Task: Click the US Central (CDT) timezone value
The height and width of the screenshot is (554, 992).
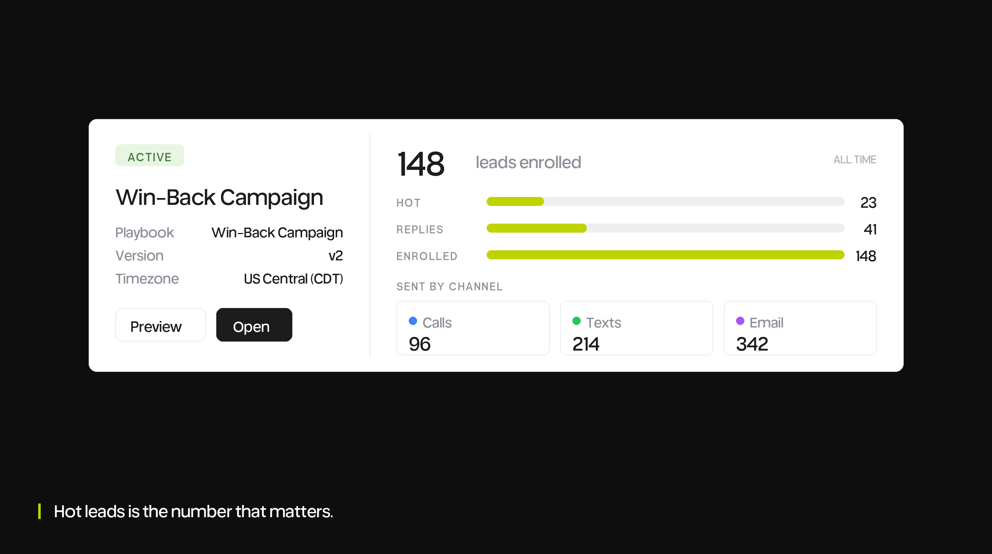Action: pos(293,279)
